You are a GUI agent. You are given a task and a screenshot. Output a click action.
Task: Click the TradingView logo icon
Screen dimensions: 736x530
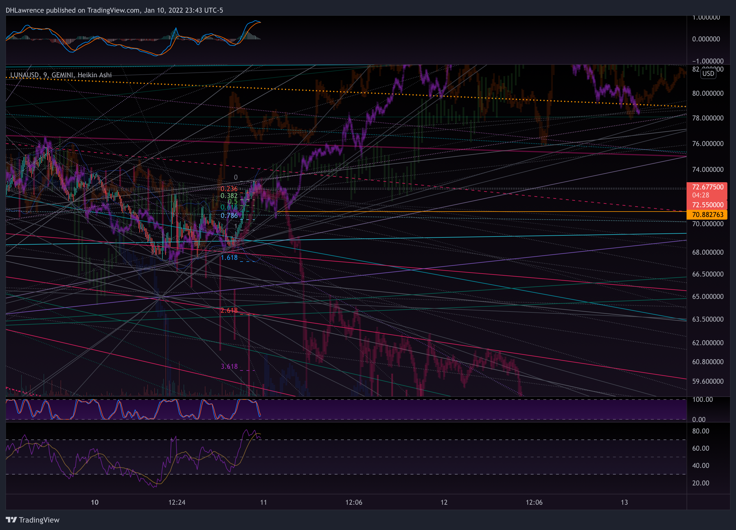11,520
